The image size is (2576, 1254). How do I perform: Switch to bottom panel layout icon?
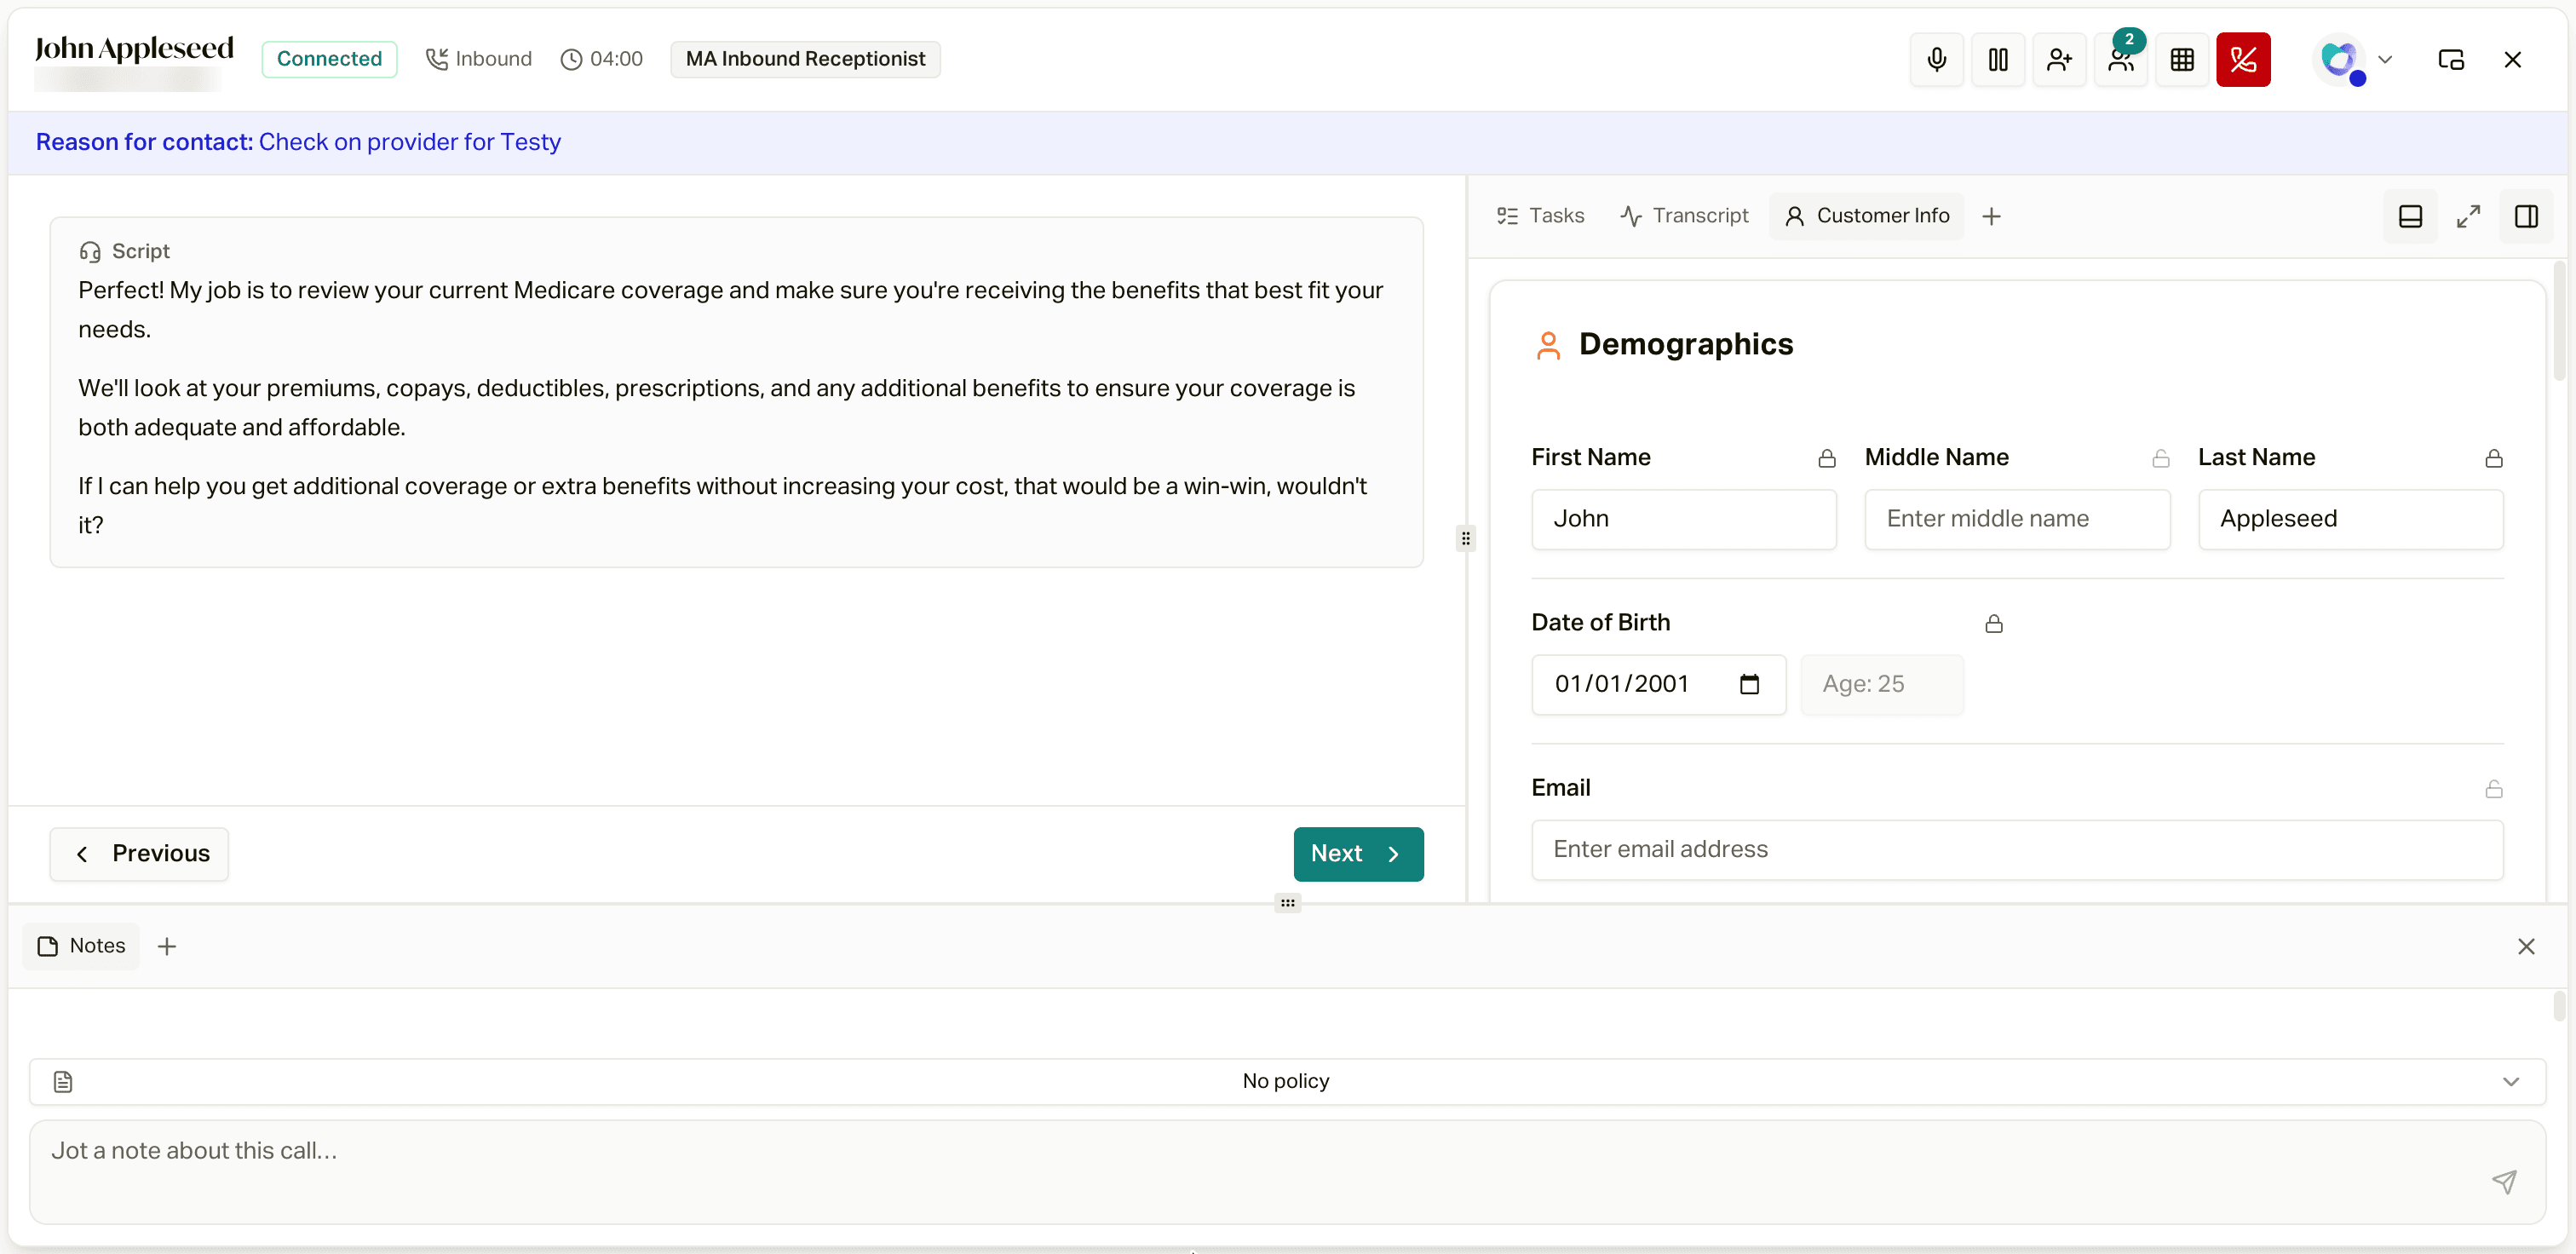(2410, 216)
